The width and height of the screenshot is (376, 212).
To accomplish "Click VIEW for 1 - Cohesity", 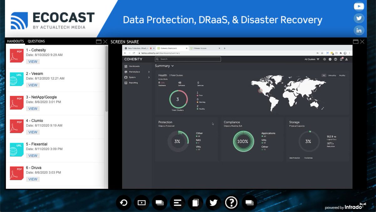I will pos(33,62).
